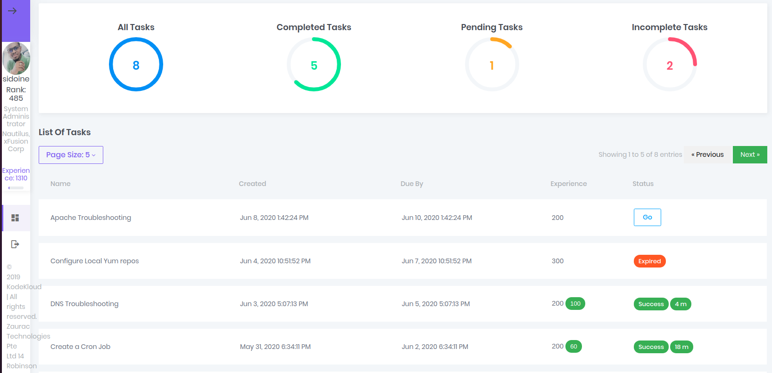
Task: Click the 18 m duration badge
Action: coord(681,347)
